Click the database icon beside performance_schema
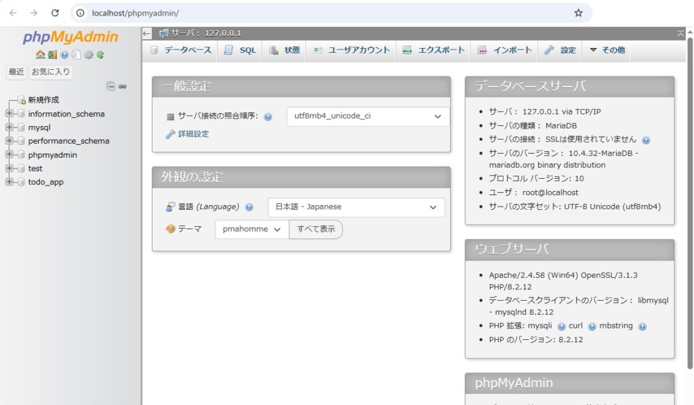 (x=21, y=141)
